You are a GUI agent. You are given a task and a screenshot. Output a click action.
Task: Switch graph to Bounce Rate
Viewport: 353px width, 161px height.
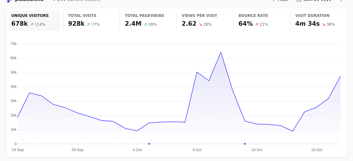(x=261, y=21)
